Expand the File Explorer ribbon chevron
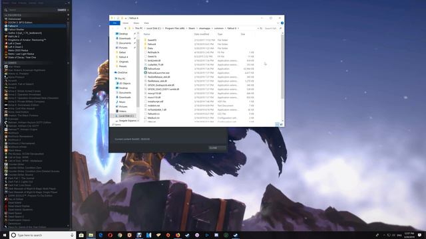Screen dimensions: 426x239 (x=278, y=23)
